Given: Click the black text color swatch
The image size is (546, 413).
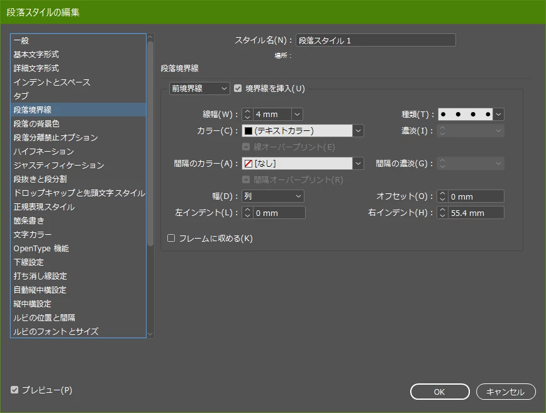Looking at the screenshot, I should [248, 131].
